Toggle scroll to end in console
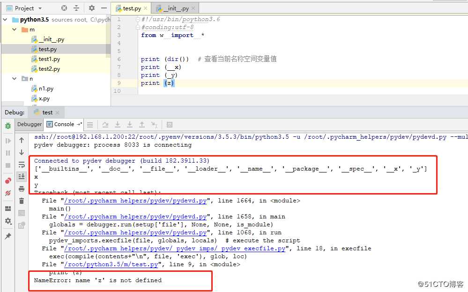This screenshot has height=292, width=468. click(x=22, y=176)
